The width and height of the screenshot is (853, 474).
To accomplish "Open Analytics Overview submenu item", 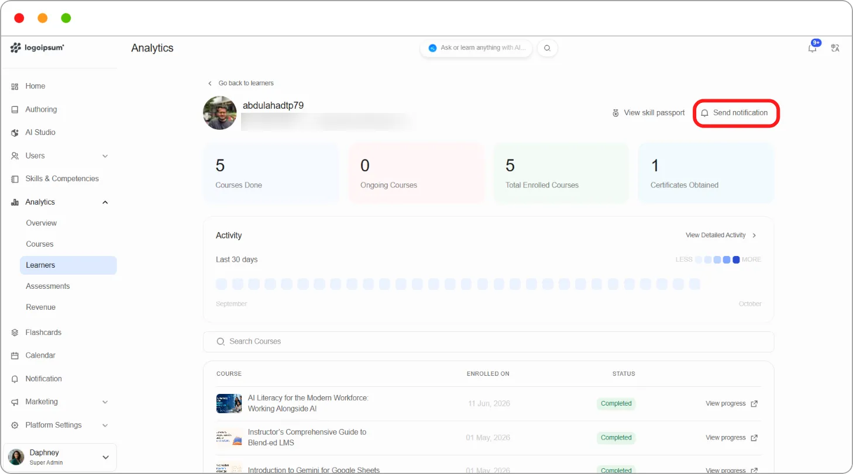I will coord(42,223).
